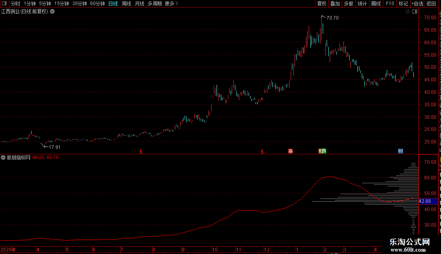The height and width of the screenshot is (254, 441).
Task: Select the 分时 intraday tab
Action: 16,4
